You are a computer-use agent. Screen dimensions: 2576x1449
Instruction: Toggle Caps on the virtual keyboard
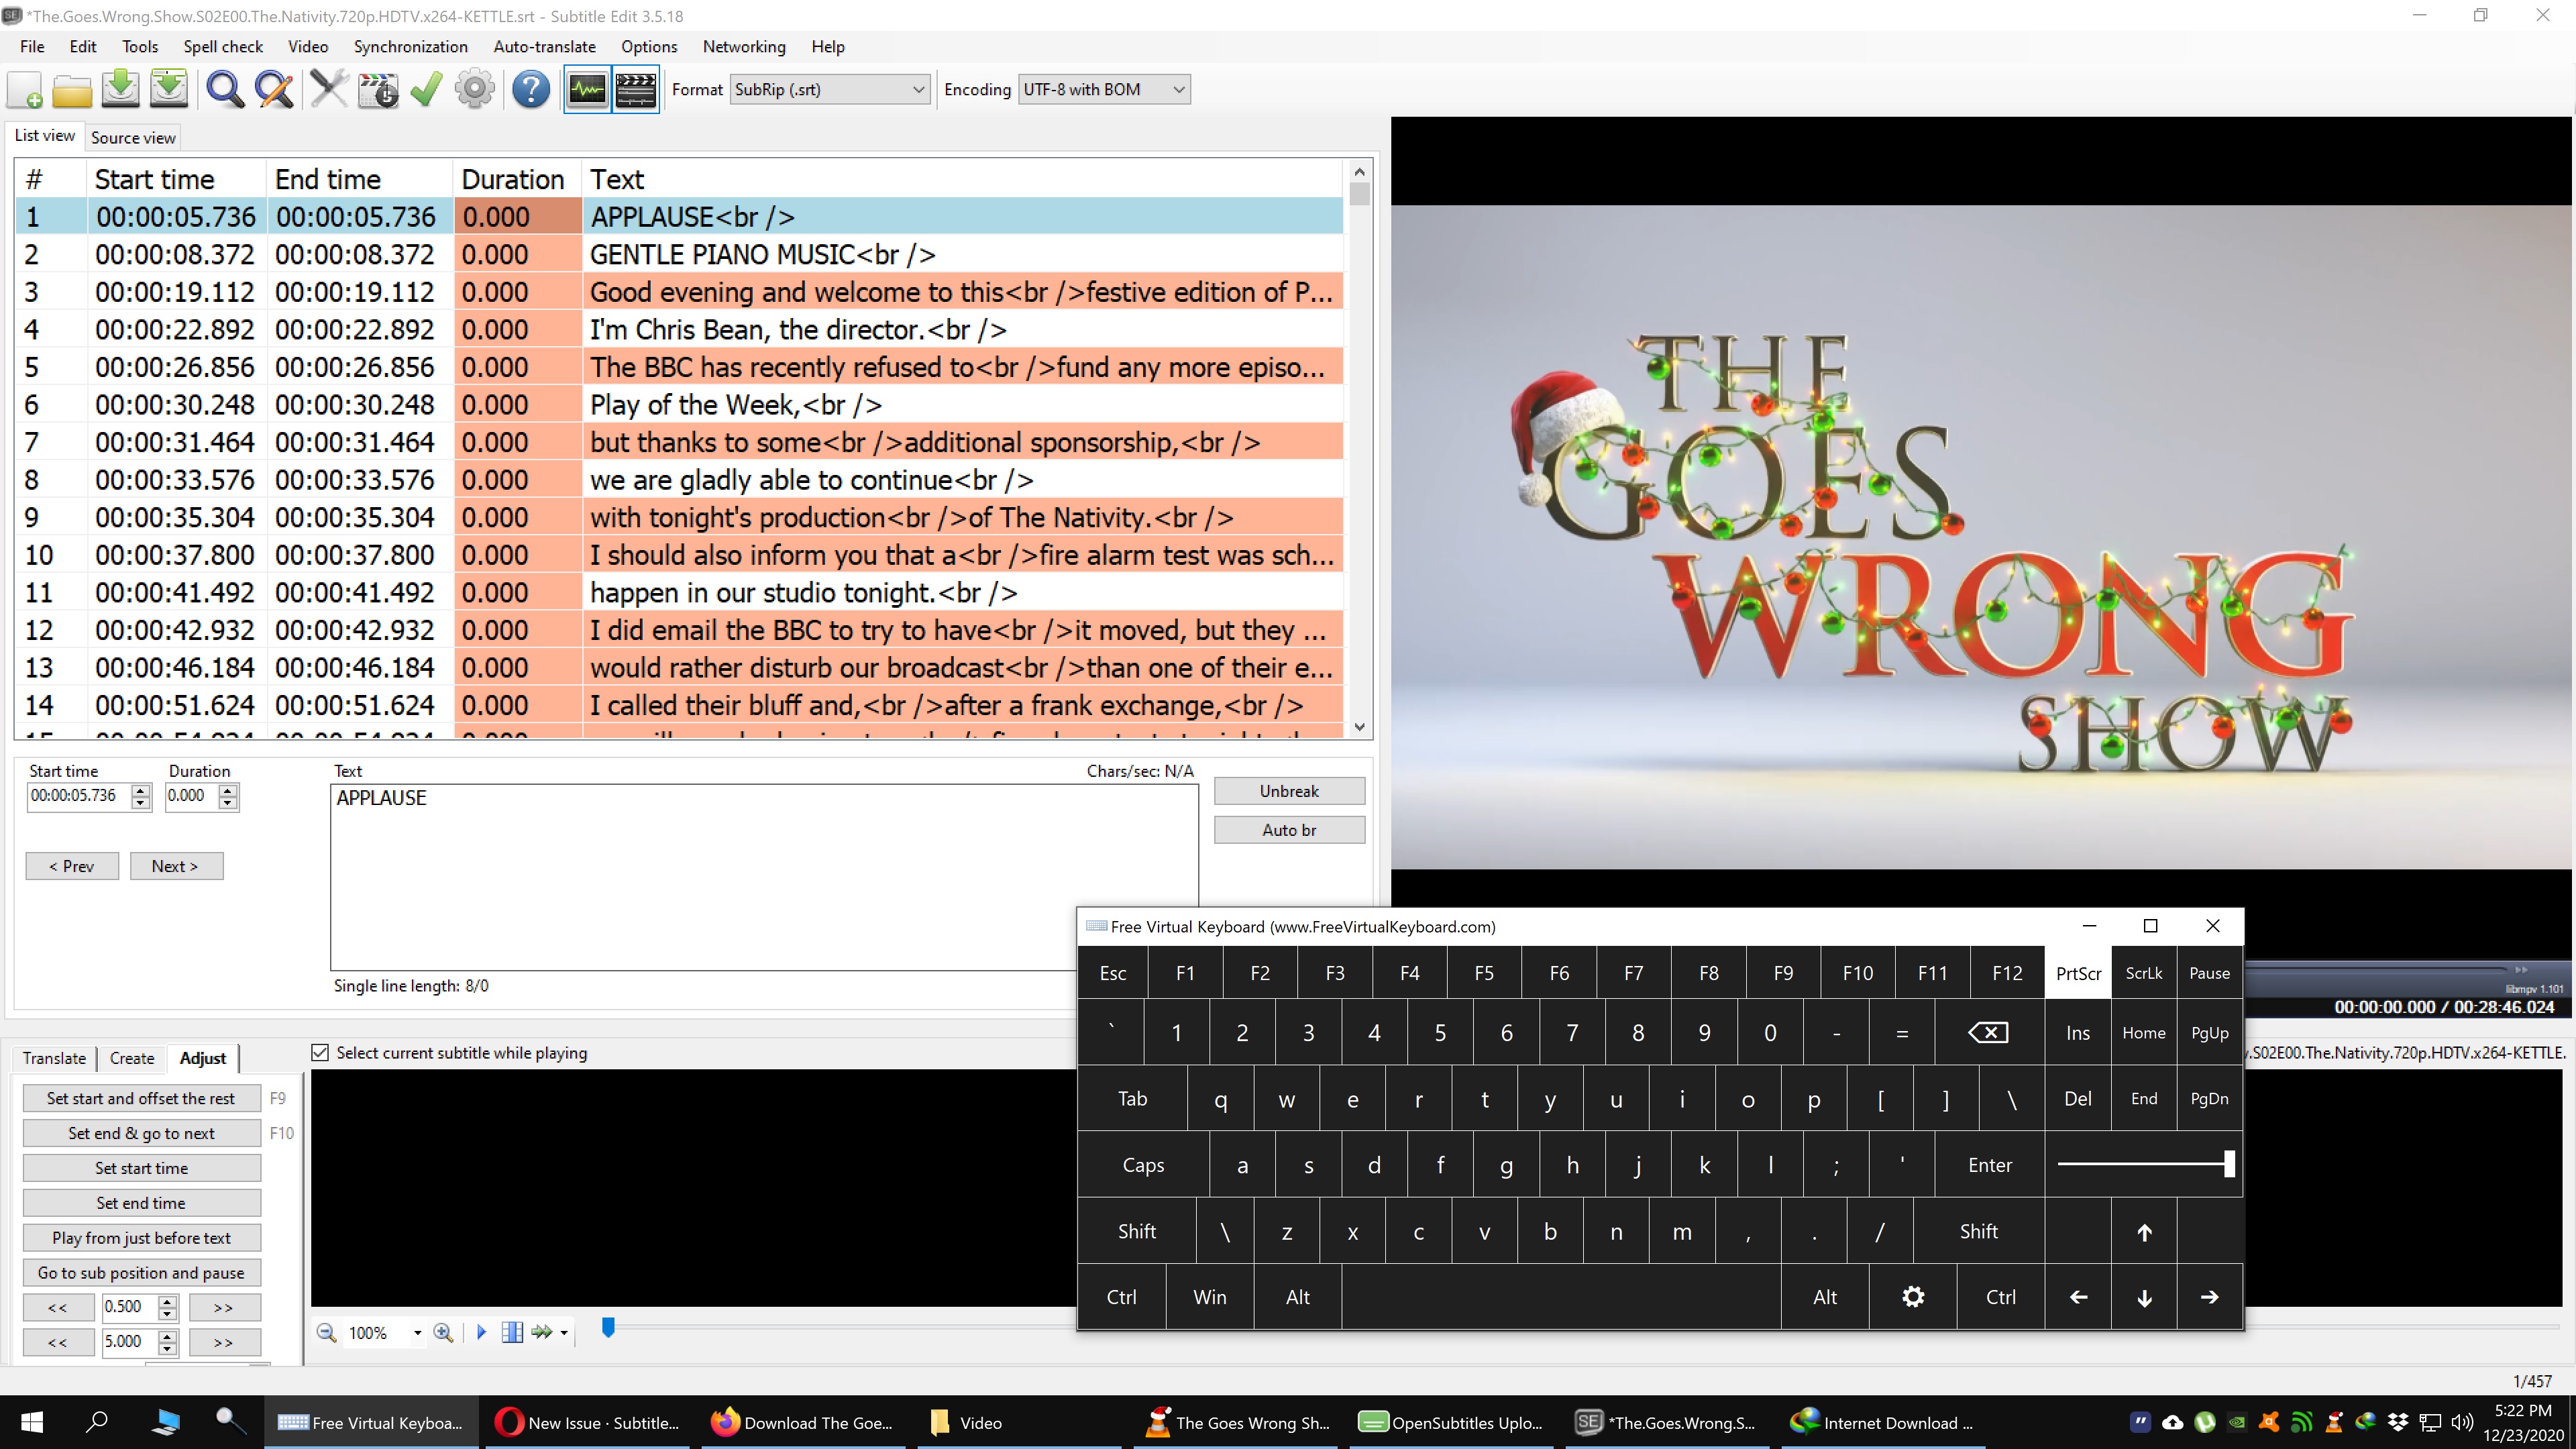1143,1164
